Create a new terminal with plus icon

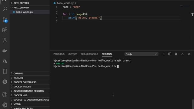coord(163,54)
